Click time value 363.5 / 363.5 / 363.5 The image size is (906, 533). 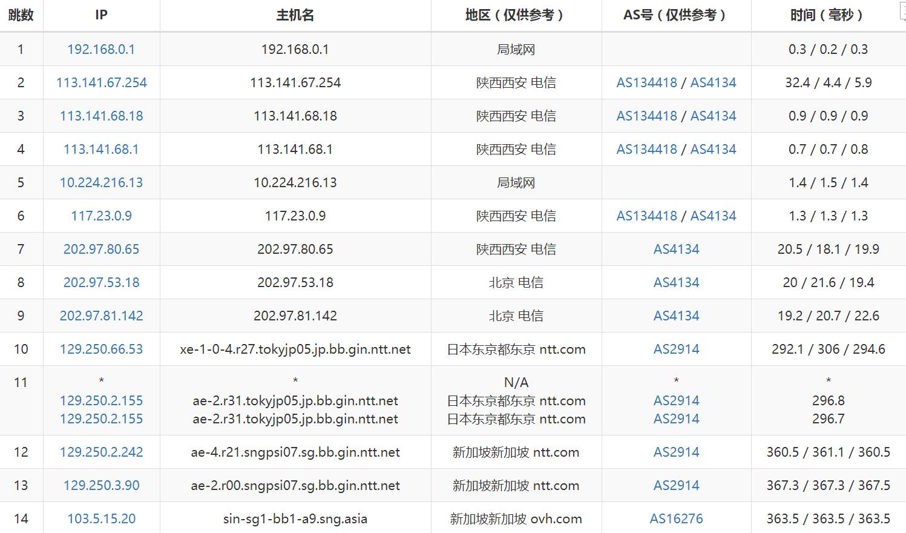tap(828, 519)
